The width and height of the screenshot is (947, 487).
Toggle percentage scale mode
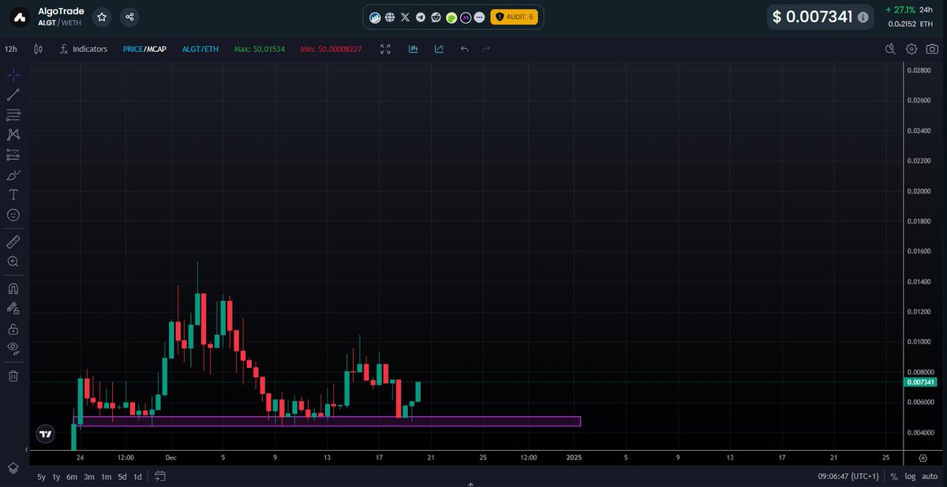click(894, 477)
